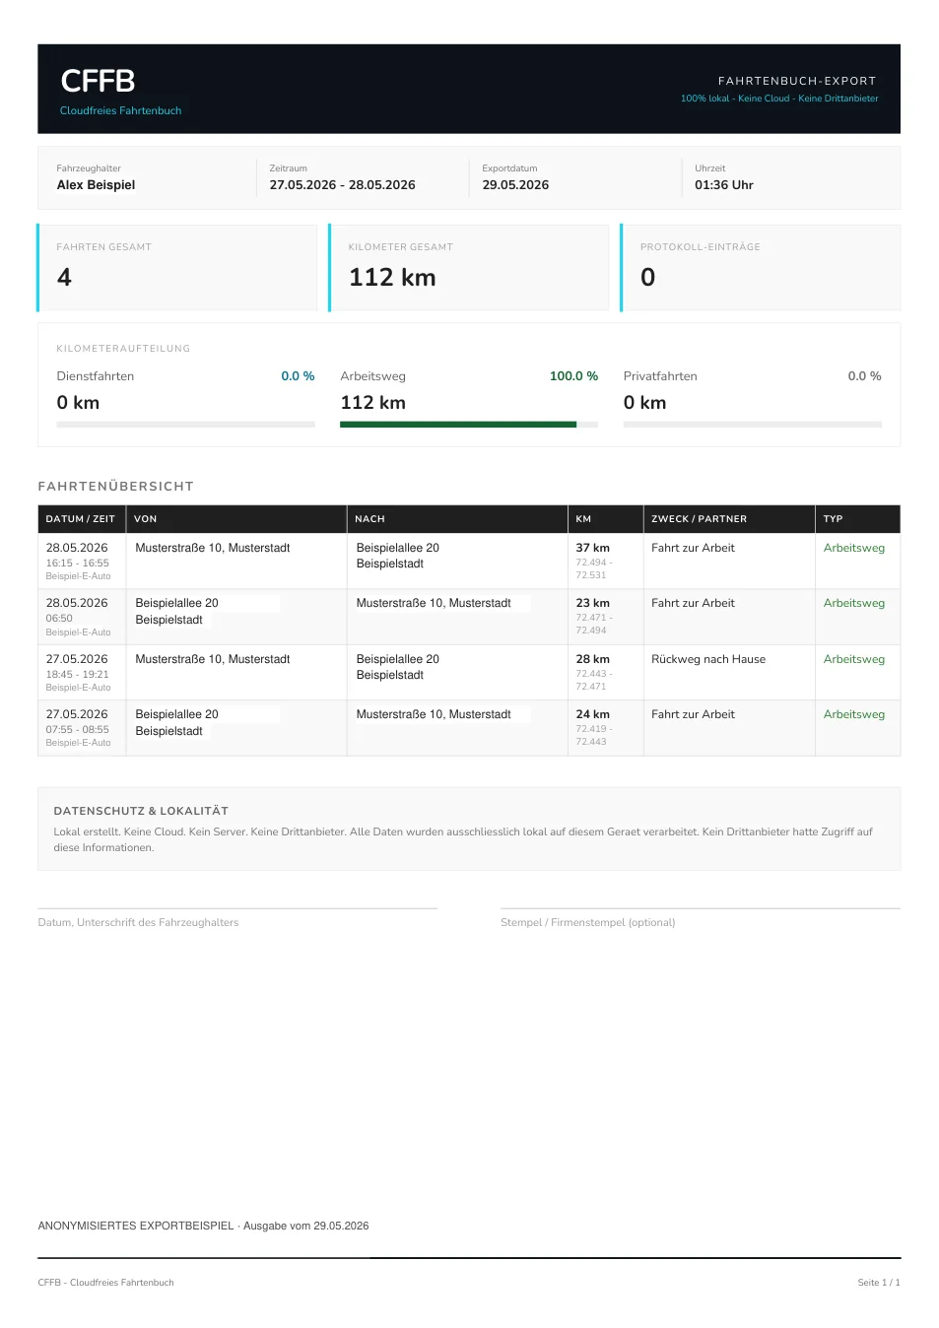Screen dimensions: 939x1328
Task: Click the '23 km' distance cell
Action: coord(592,603)
